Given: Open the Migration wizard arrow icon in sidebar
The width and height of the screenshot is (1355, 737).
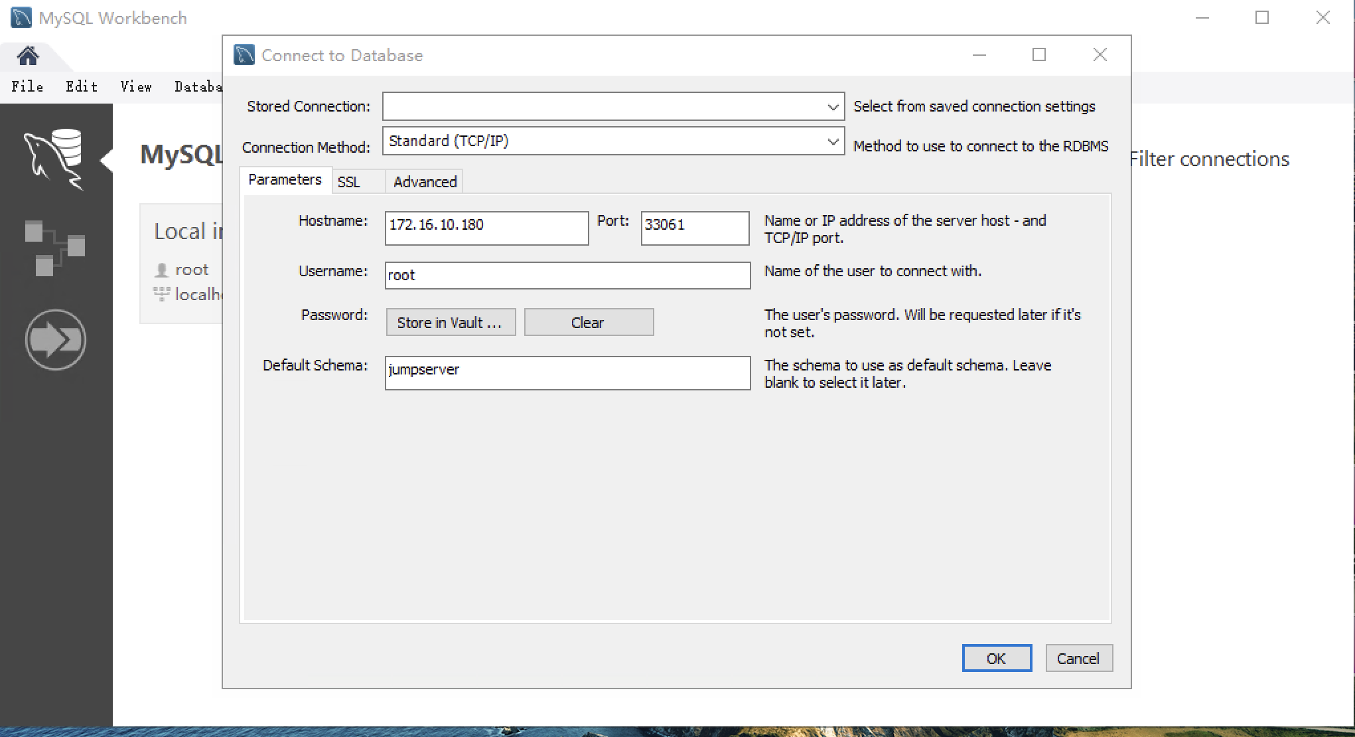Looking at the screenshot, I should pos(56,340).
